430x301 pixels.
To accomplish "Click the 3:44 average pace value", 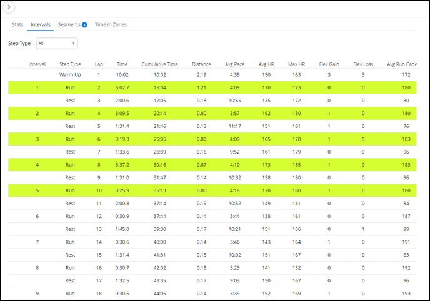I will click(x=235, y=216).
